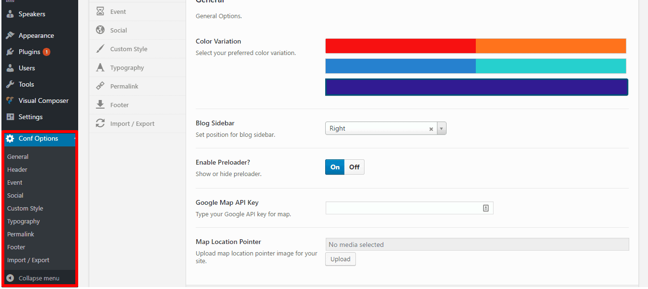The width and height of the screenshot is (648, 289).
Task: Select the red and orange color variation
Action: (475, 46)
